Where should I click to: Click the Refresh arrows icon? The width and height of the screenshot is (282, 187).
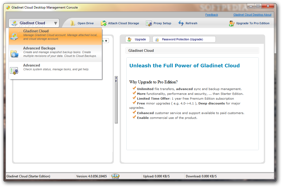tap(181, 23)
